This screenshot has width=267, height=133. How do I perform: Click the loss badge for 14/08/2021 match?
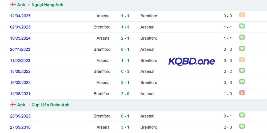pyautogui.click(x=242, y=93)
